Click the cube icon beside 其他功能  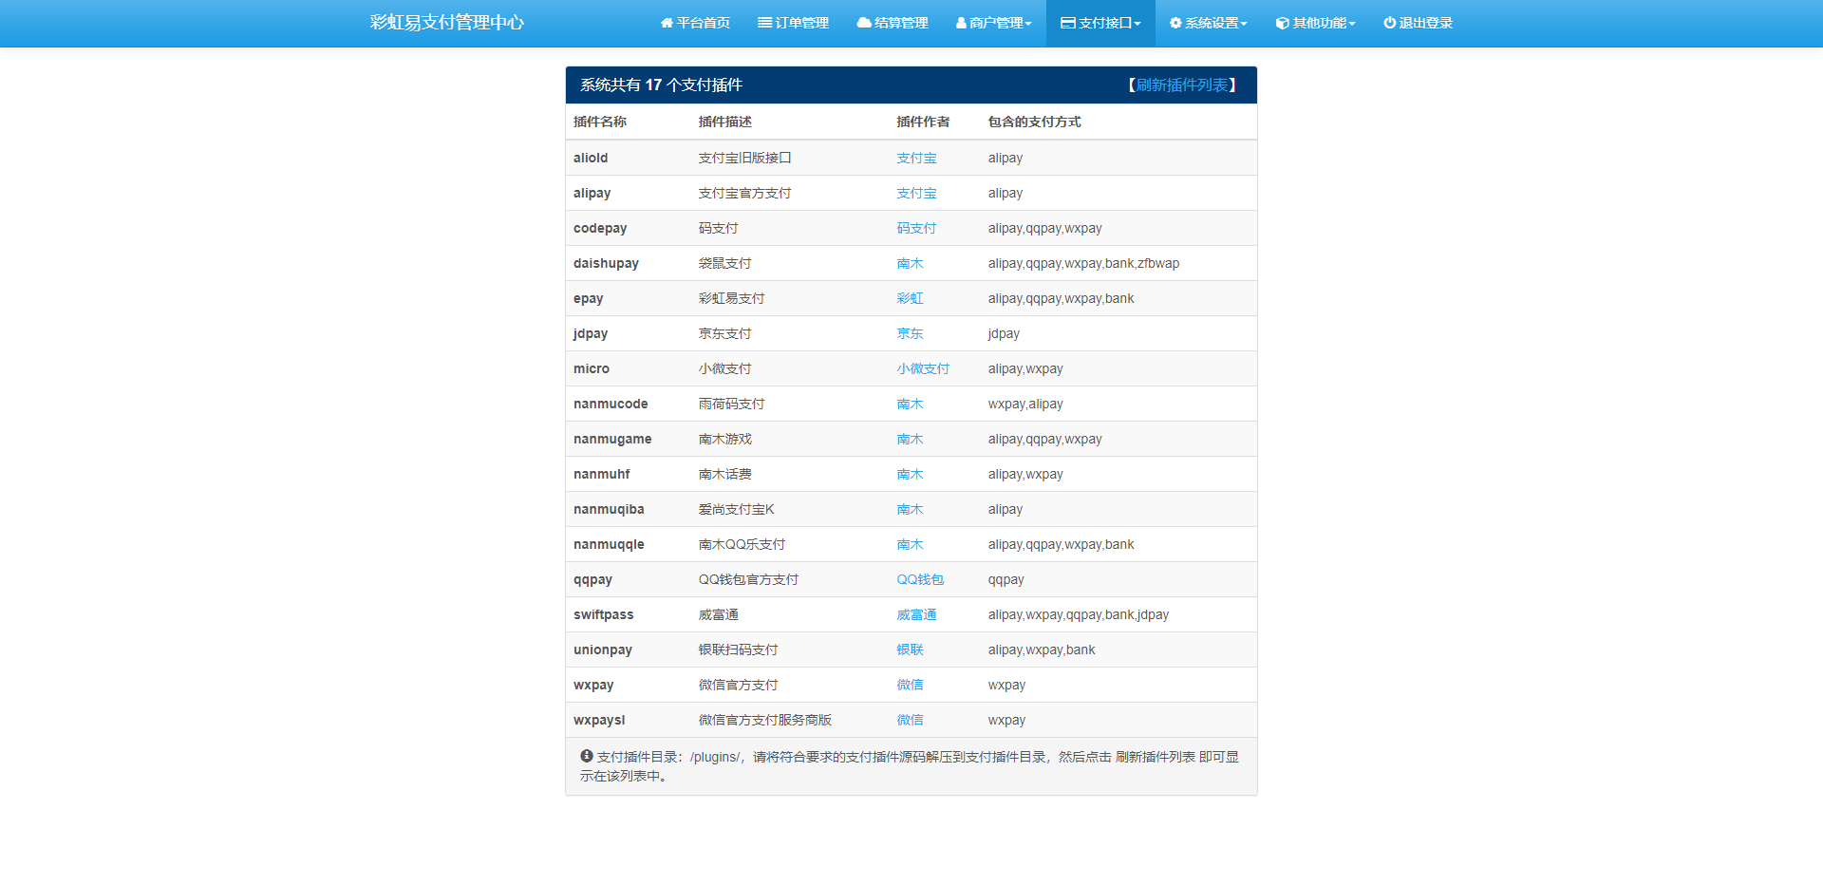1283,23
